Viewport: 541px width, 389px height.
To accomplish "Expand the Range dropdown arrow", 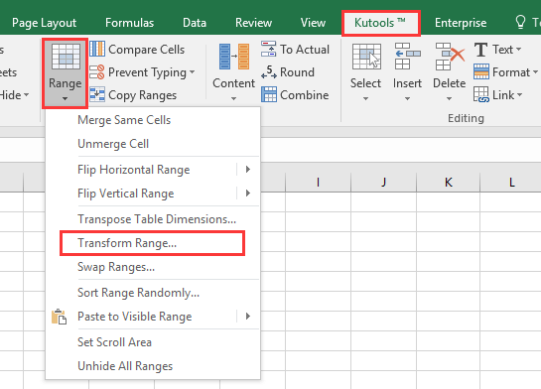I will tap(65, 99).
